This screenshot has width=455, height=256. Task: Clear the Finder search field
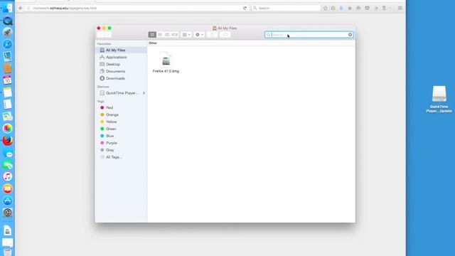[x=350, y=35]
